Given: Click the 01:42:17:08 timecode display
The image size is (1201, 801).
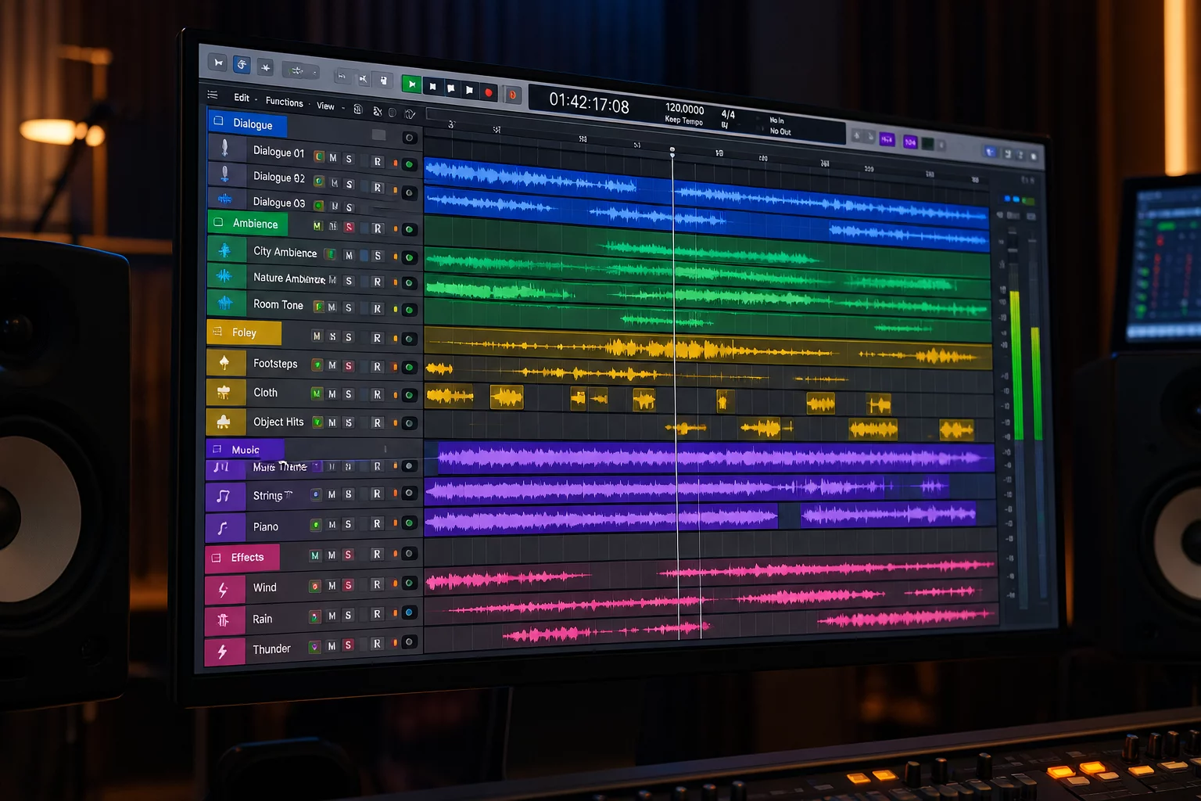Looking at the screenshot, I should coord(589,102).
